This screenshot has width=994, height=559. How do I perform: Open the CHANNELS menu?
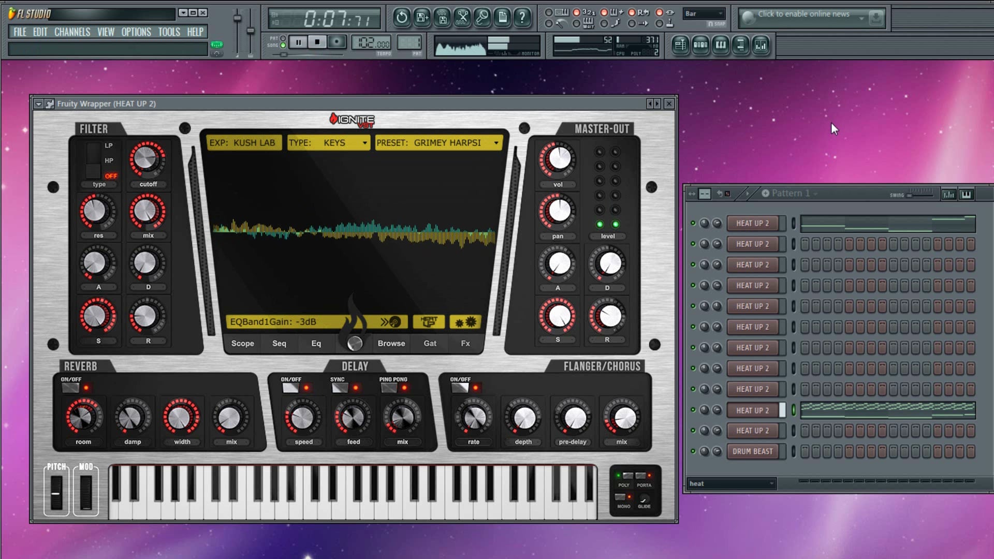point(72,32)
